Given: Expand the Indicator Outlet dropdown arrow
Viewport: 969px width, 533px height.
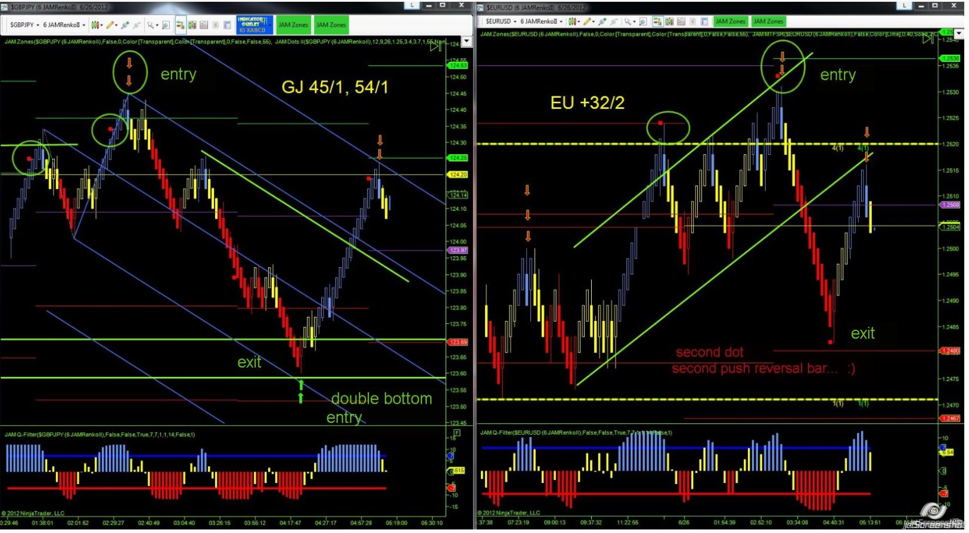Looking at the screenshot, I should click(x=270, y=25).
